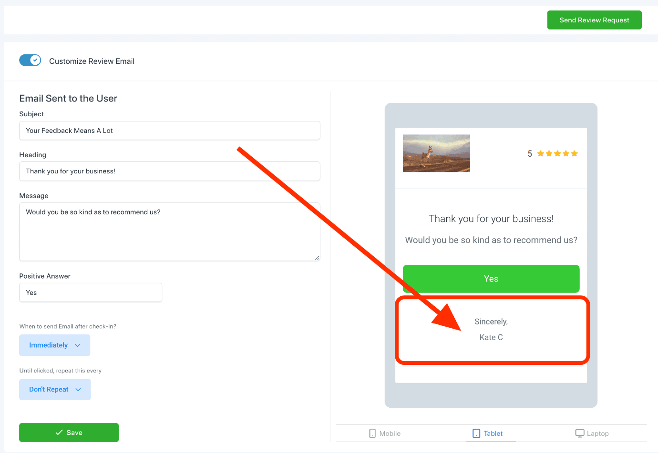The image size is (658, 453).
Task: Click the chevron on the Immediately dropdown
Action: point(77,345)
